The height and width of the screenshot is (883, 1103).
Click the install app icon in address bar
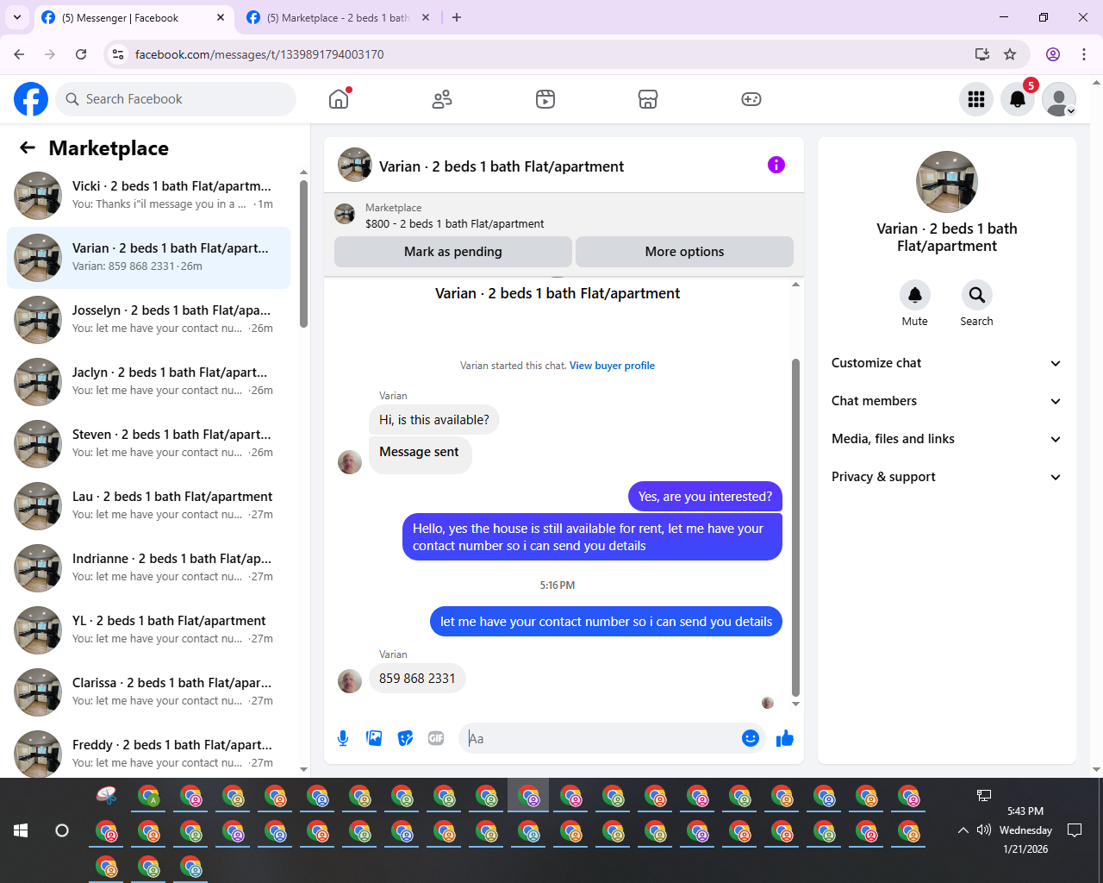[x=981, y=54]
